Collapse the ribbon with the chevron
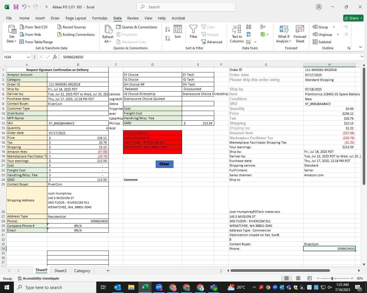This screenshot has height=293, width=367. tap(360, 47)
